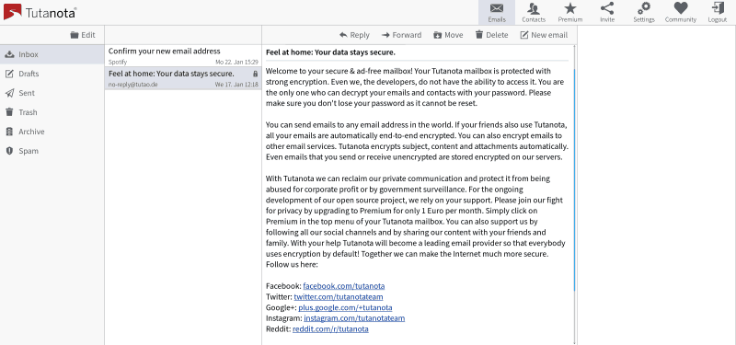Select the Archive folder
The image size is (736, 345).
pos(52,132)
